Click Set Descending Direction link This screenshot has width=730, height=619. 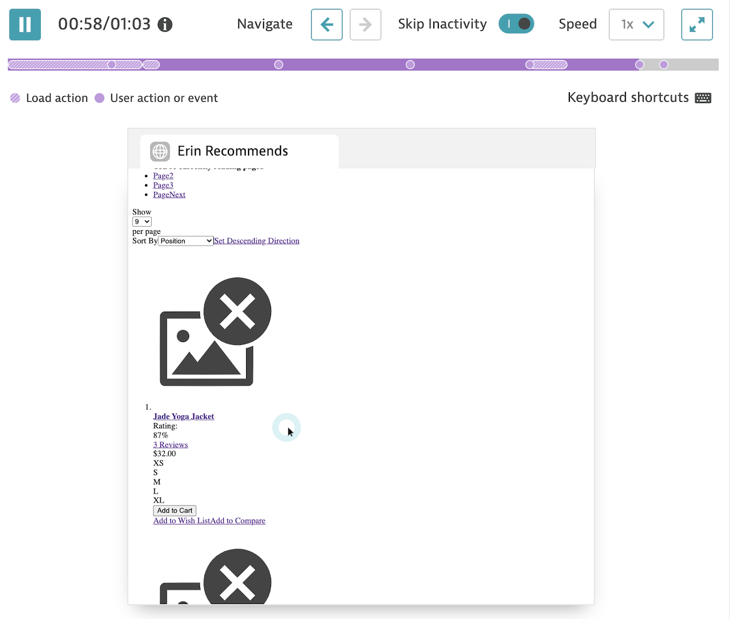pyautogui.click(x=257, y=241)
